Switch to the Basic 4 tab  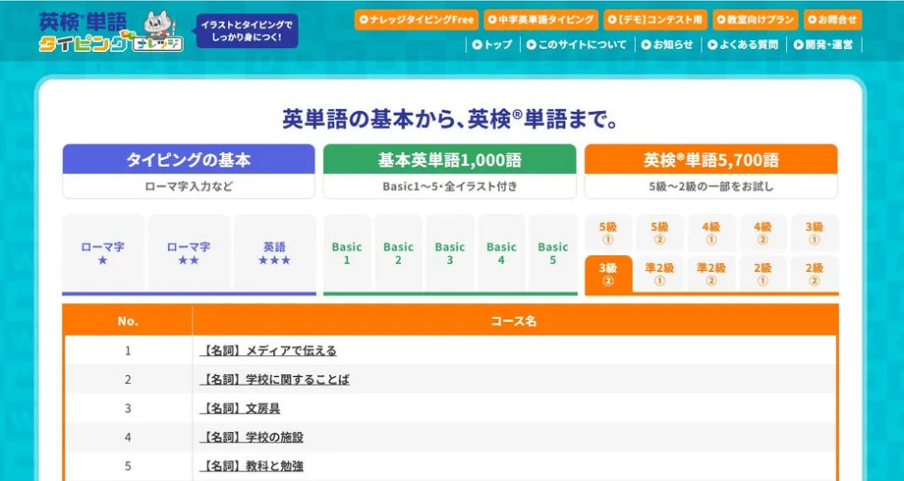coord(501,253)
